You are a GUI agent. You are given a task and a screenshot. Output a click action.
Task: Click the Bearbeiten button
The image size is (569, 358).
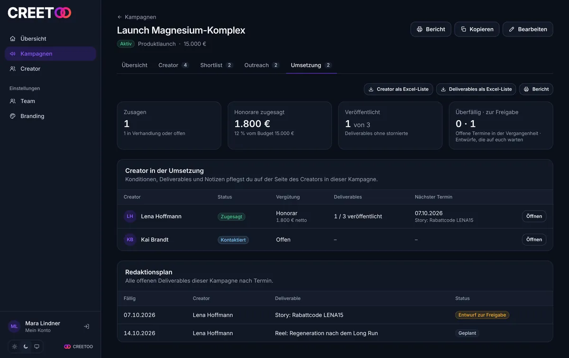[x=528, y=29]
